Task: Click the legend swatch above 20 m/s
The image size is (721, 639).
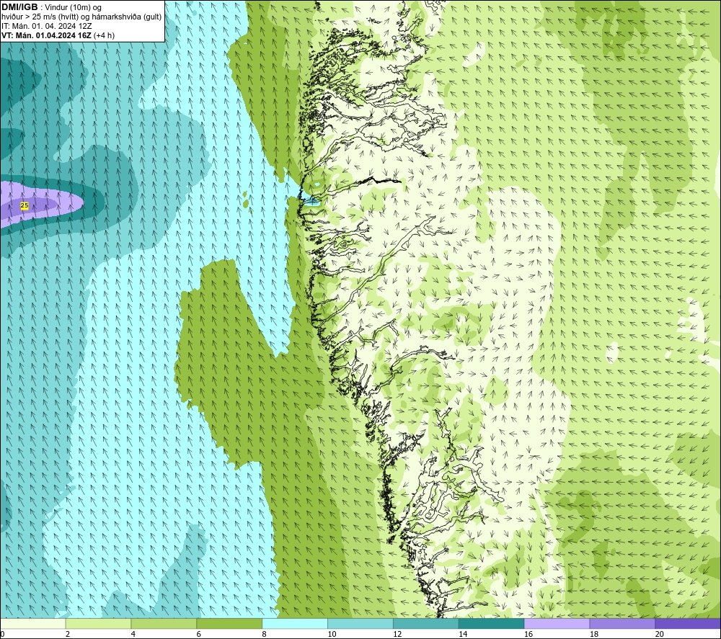Action: tap(688, 624)
